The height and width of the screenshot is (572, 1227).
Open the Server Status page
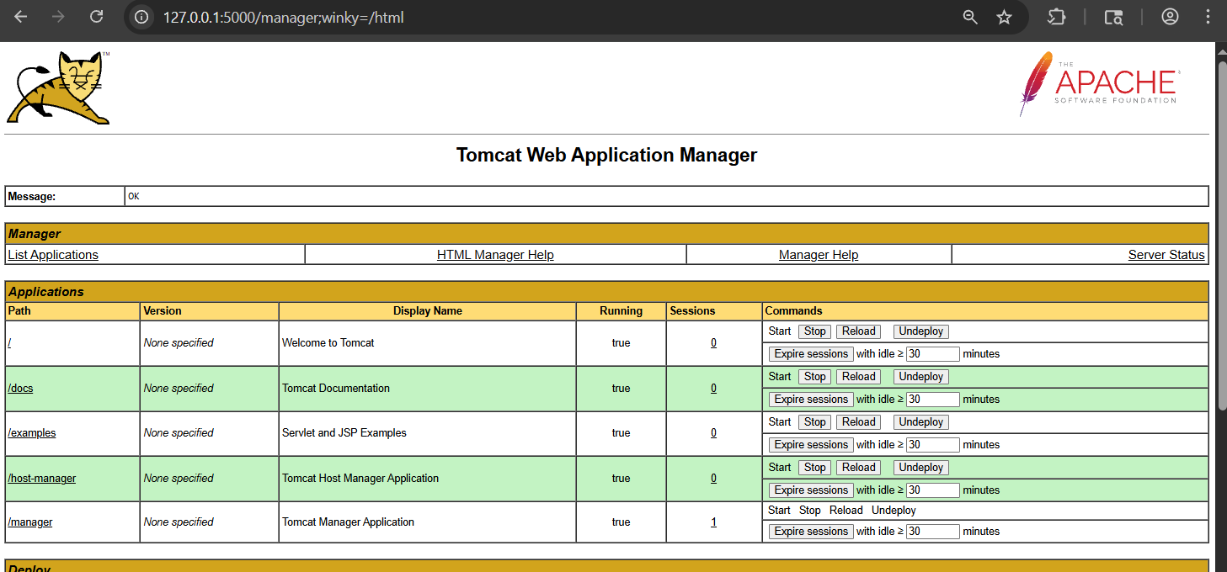[x=1166, y=255]
